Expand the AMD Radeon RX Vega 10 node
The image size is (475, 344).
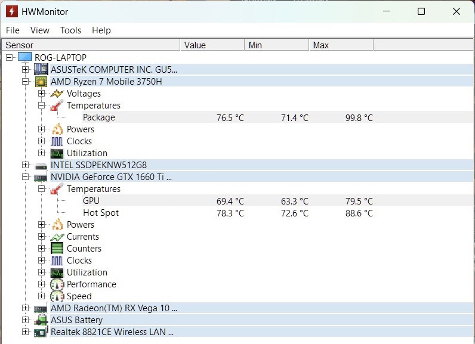tap(26, 308)
